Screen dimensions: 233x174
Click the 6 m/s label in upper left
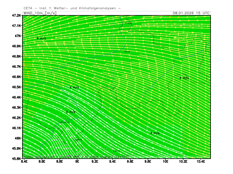pos(41,38)
